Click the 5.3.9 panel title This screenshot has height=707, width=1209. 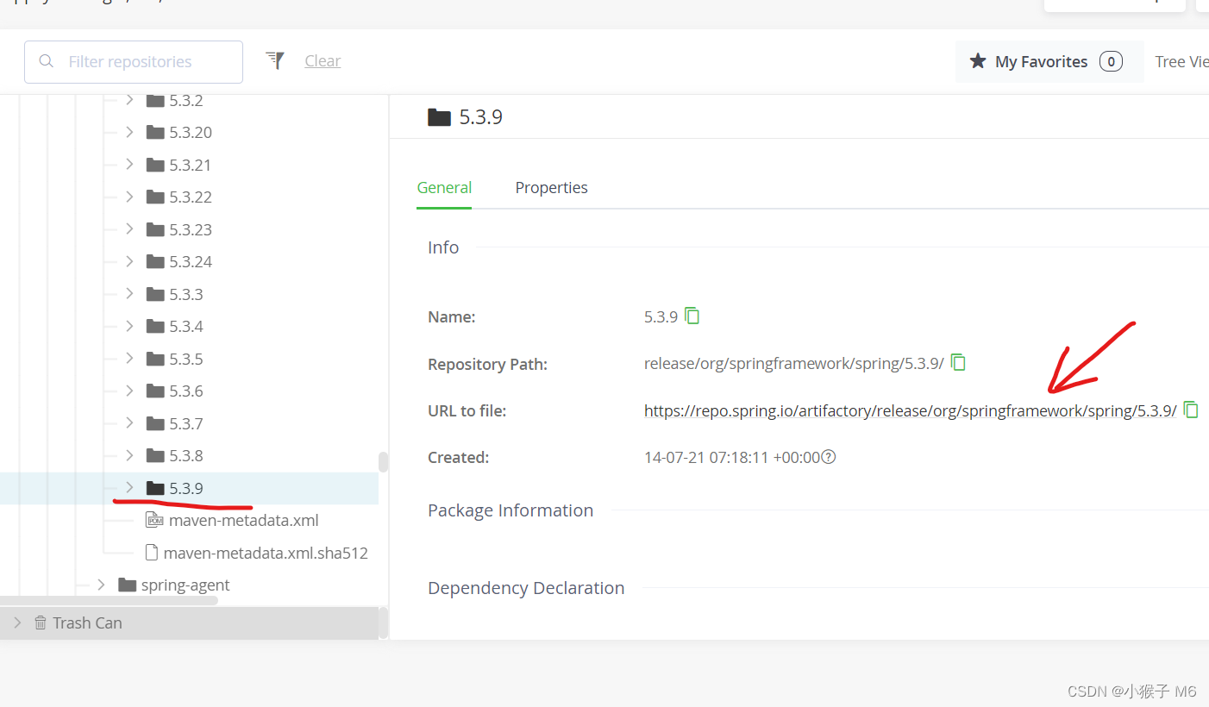[480, 117]
